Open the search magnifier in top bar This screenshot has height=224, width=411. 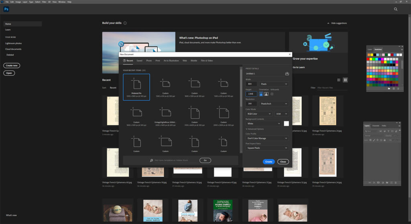click(x=395, y=9)
